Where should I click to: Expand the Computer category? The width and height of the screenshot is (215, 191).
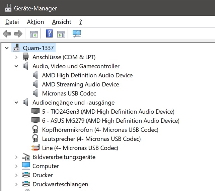tap(16, 166)
